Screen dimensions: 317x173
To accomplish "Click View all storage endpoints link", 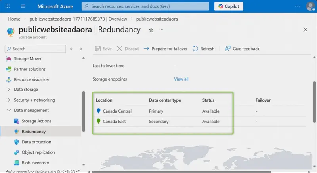I will (x=181, y=79).
